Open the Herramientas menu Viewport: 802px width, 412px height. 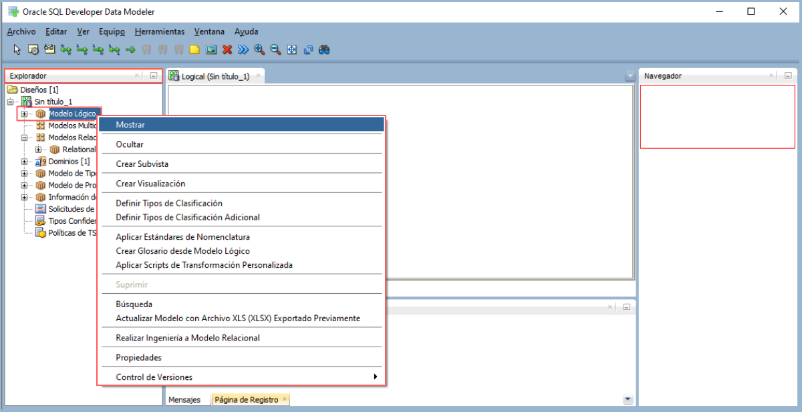coord(160,31)
